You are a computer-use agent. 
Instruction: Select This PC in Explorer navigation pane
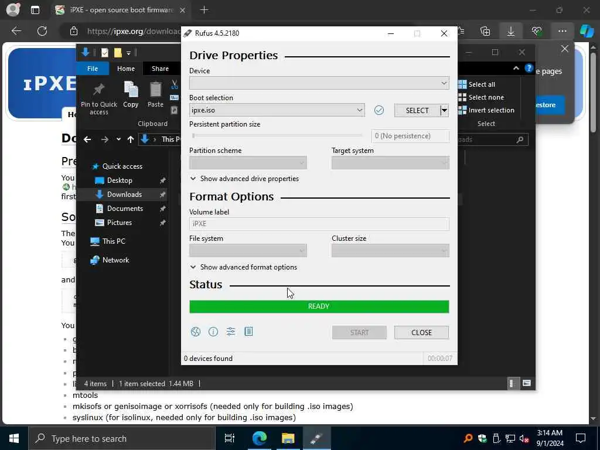pos(108,241)
